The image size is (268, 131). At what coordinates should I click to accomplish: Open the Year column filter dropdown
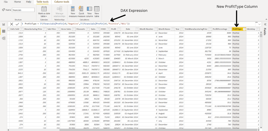click(182, 29)
